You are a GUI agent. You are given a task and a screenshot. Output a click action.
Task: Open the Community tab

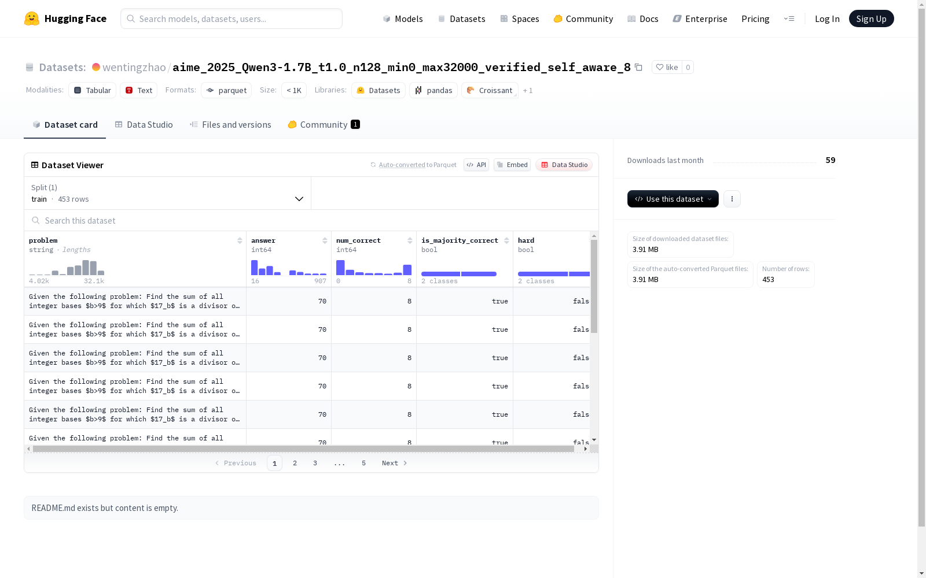tap(324, 125)
